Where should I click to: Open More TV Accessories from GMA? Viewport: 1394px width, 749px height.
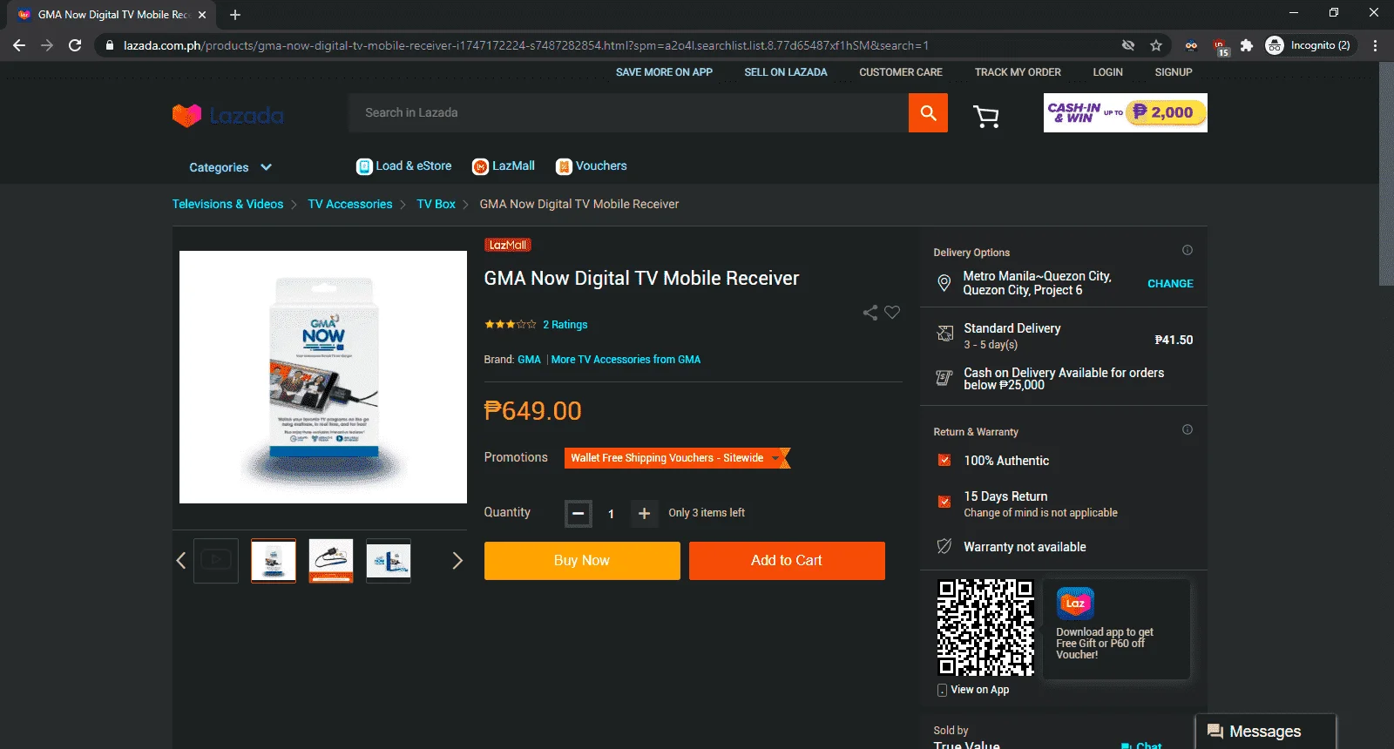click(x=626, y=360)
